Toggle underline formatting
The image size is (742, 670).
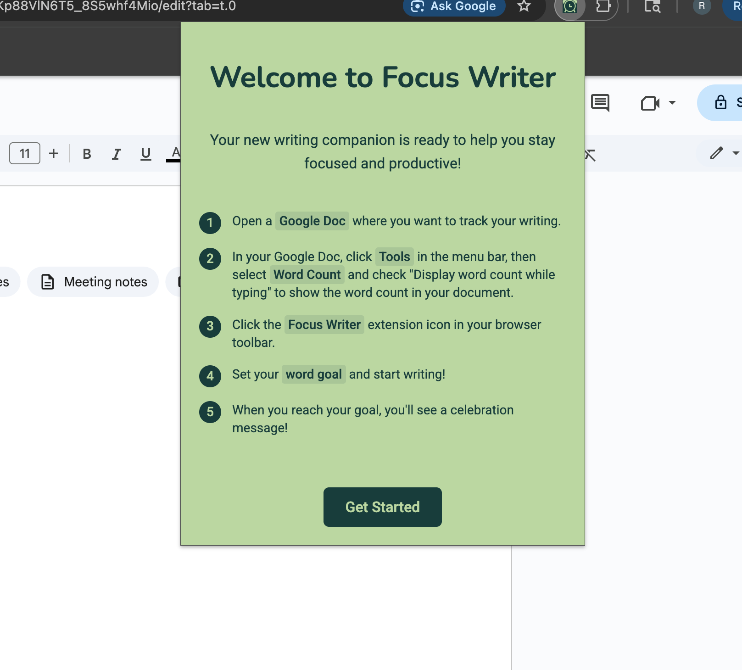coord(146,154)
